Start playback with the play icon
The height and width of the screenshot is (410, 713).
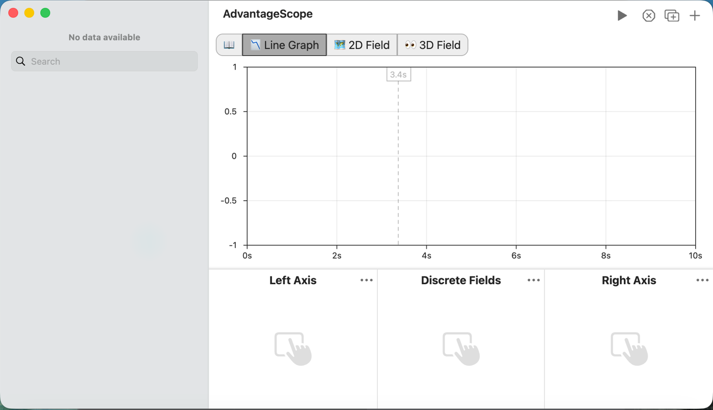coord(622,16)
